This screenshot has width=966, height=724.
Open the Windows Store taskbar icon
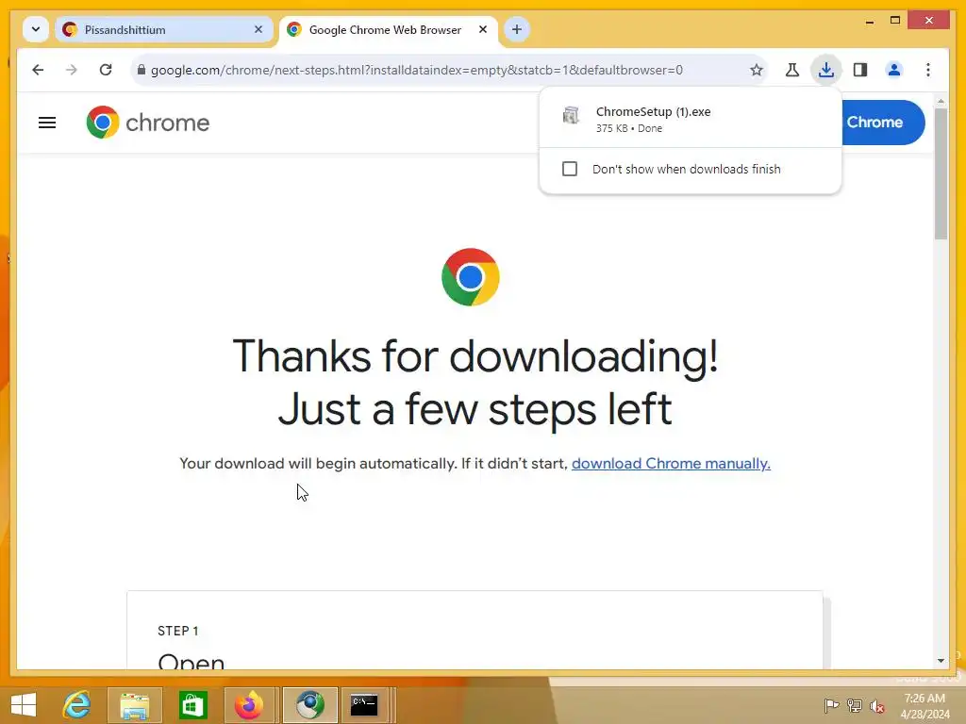[192, 705]
